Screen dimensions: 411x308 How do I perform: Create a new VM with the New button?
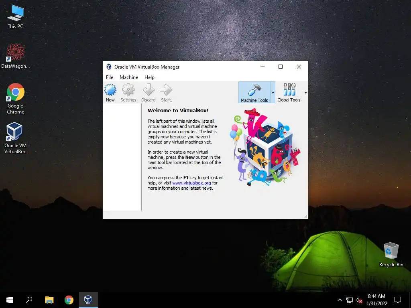tap(110, 93)
